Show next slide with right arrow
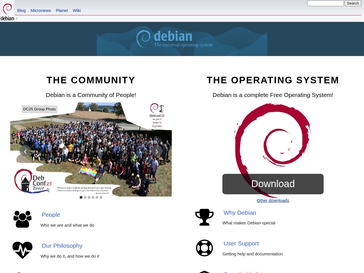364x273 pixels. click(157, 151)
